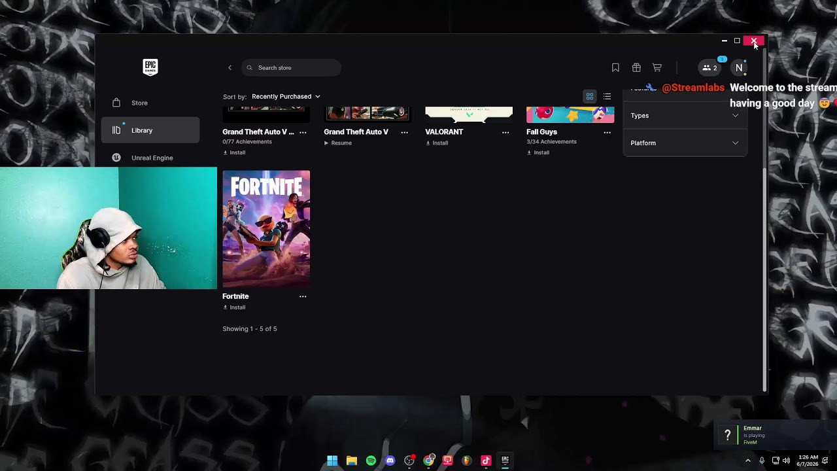
Task: Open options menu for VALORANT
Action: (505, 132)
